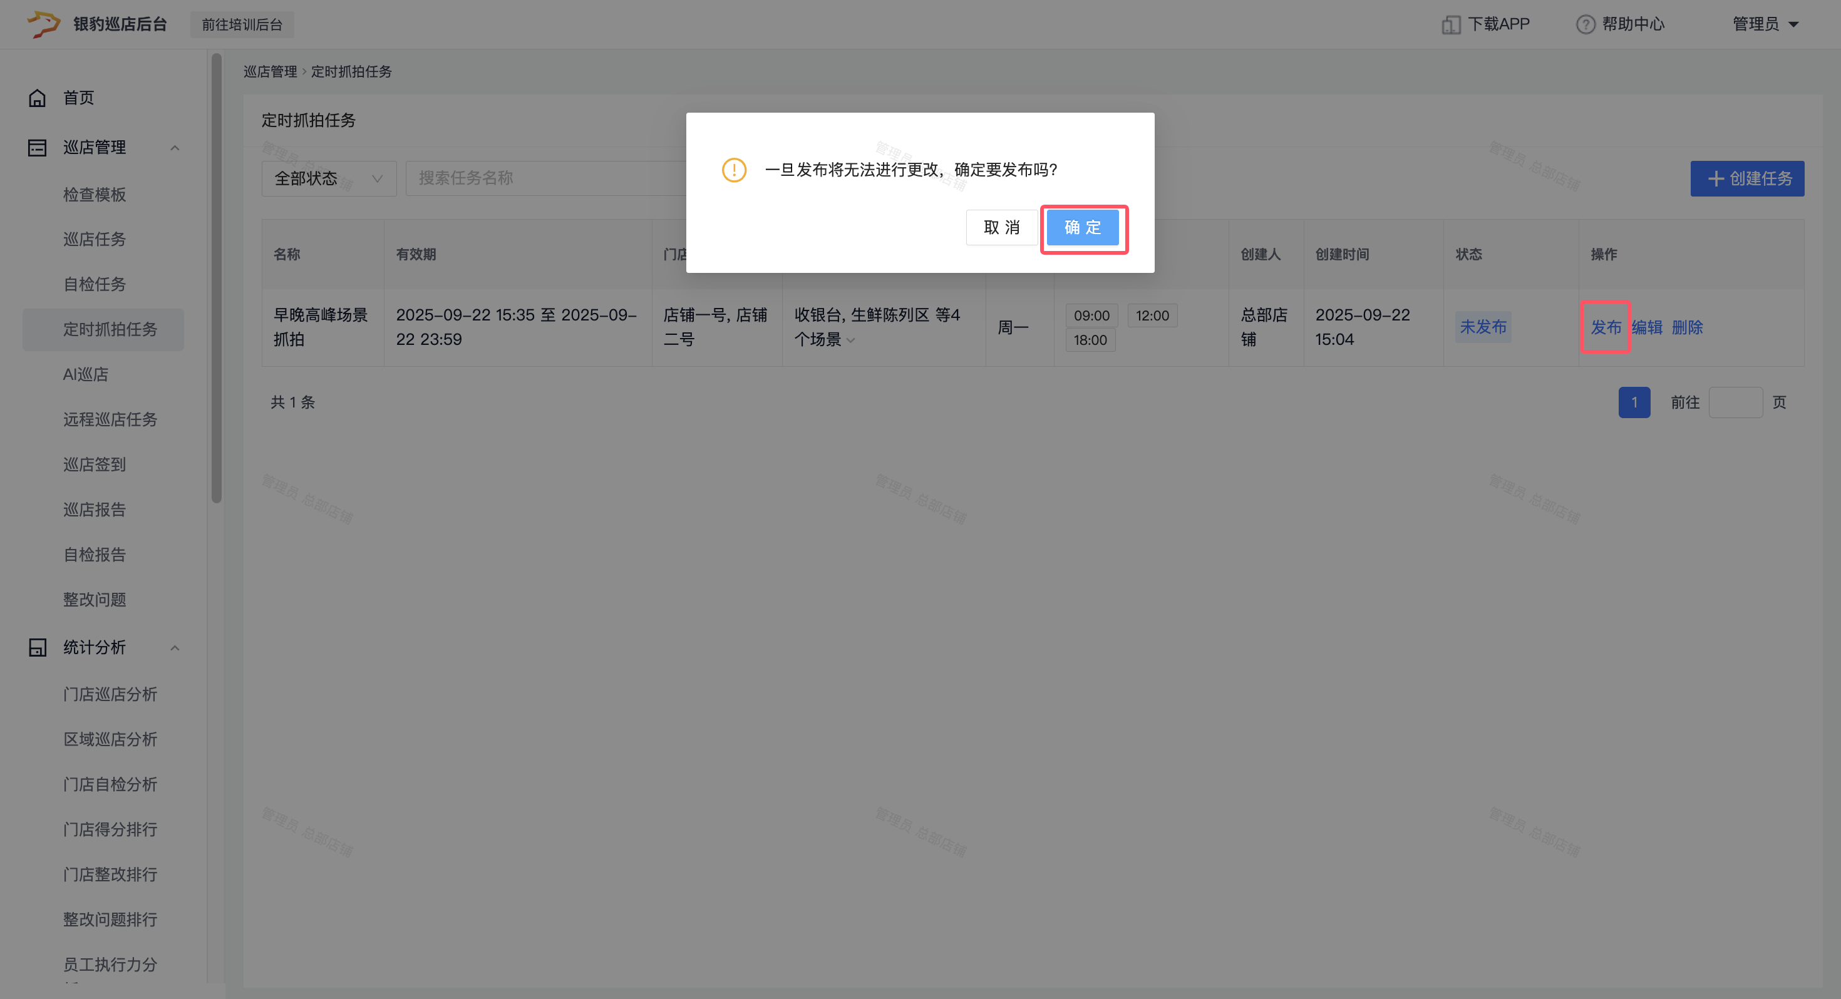Collapse the 巡店管理 menu chevron
Viewport: 1841px width, 999px height.
175,148
